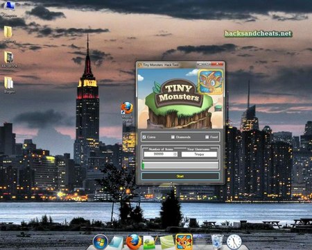The width and height of the screenshot is (312, 250).
Task: Open the Mozilla Firefox desktop shortcut
Action: [x=127, y=111]
